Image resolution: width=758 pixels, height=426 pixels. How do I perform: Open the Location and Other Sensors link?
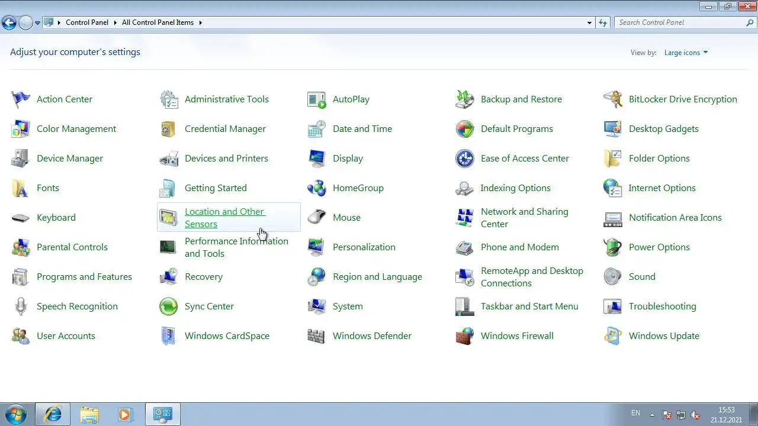coord(224,218)
